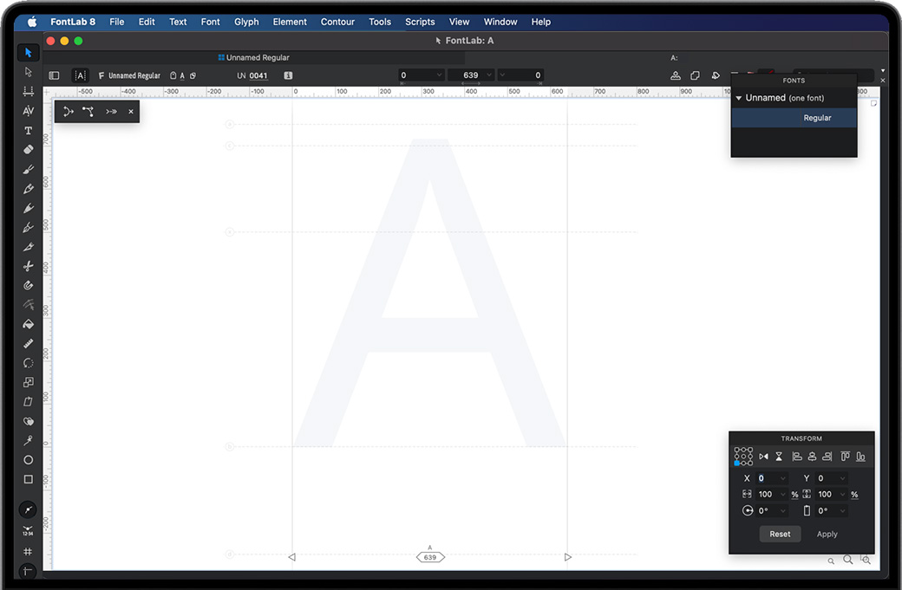Open the Y position dropdown

(x=843, y=478)
